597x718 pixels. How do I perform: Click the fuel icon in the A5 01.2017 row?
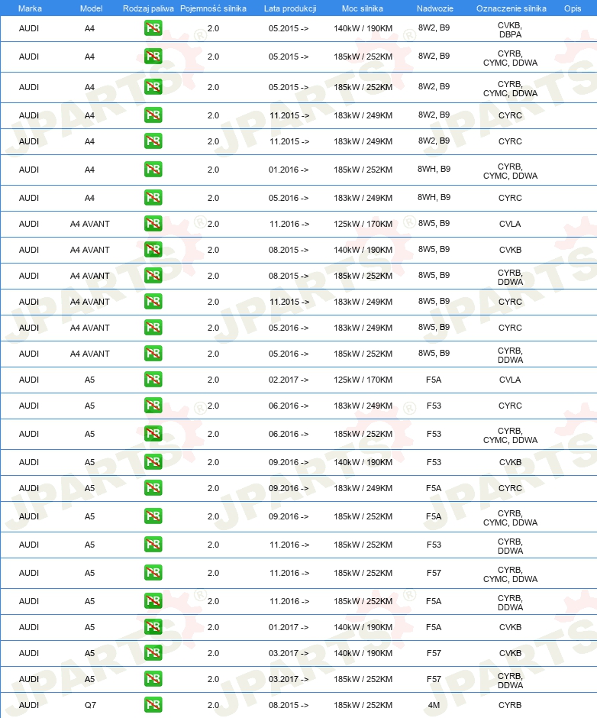153,627
